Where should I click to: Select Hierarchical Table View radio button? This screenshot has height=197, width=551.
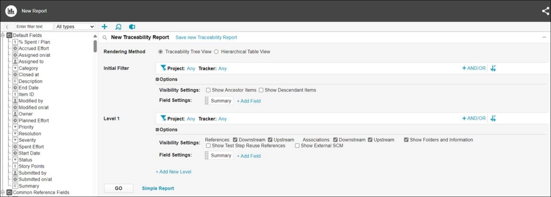pyautogui.click(x=216, y=51)
